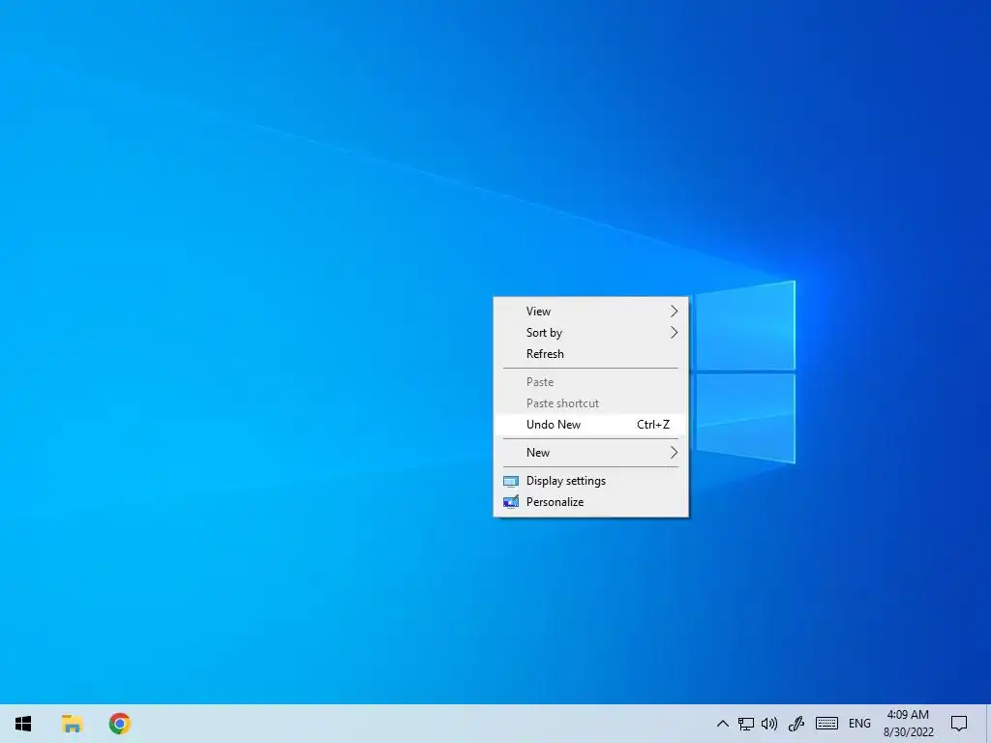The width and height of the screenshot is (991, 743).
Task: Click the Paste shortcut menu entry
Action: pyautogui.click(x=591, y=403)
